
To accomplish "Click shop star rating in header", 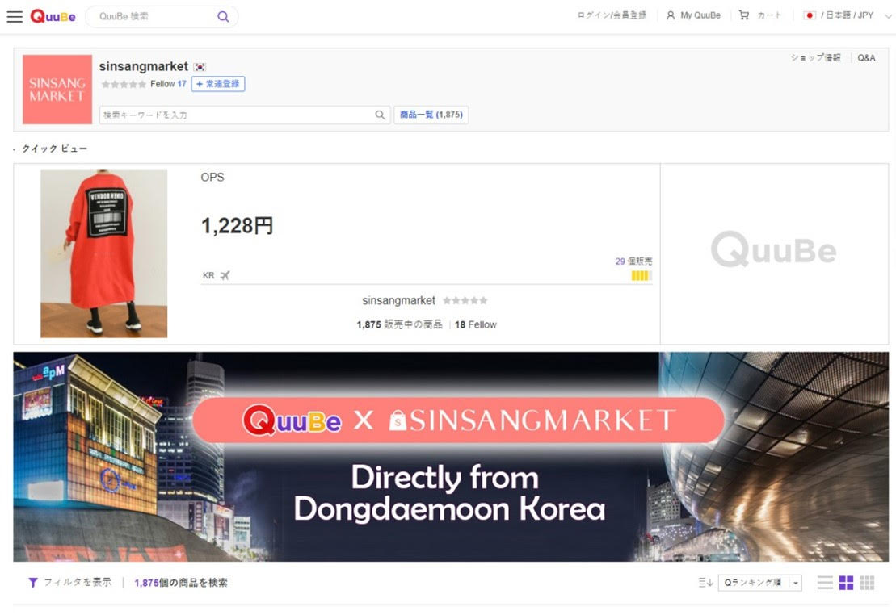I will tap(124, 84).
